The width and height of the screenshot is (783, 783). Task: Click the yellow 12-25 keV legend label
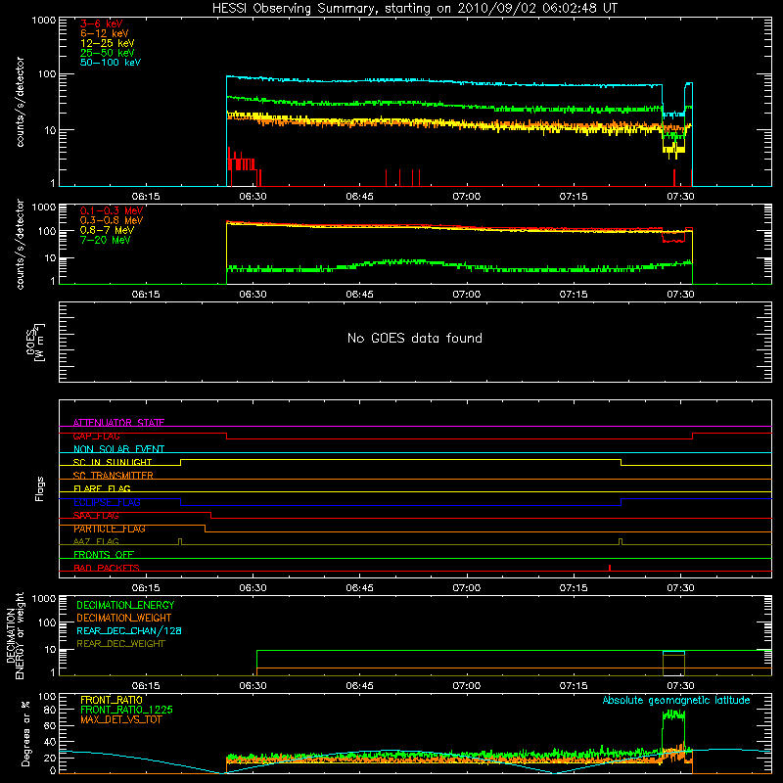point(108,43)
